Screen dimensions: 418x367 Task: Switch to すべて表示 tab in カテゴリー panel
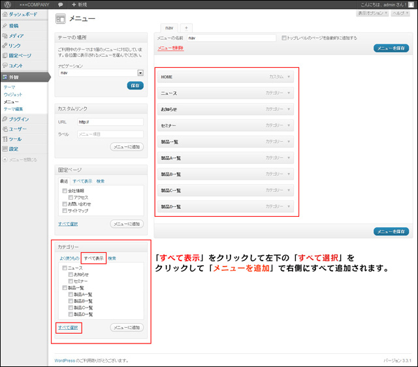(x=93, y=259)
